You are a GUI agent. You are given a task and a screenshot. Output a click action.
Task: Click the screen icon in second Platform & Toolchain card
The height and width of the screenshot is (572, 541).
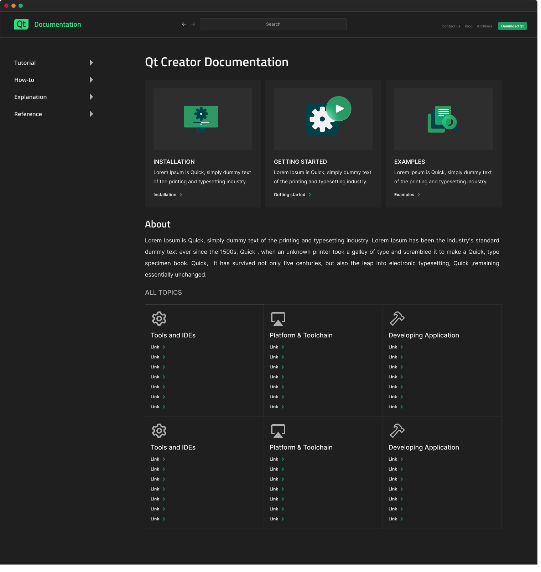point(278,431)
